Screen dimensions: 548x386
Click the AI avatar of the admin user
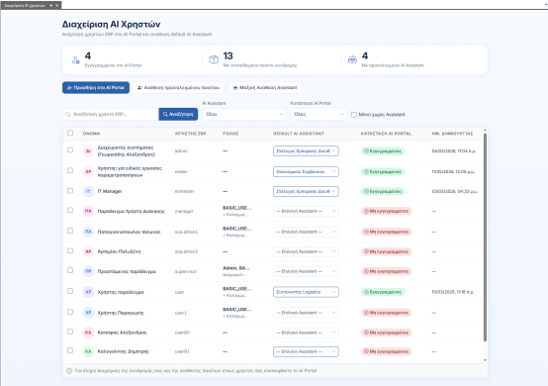click(x=88, y=151)
